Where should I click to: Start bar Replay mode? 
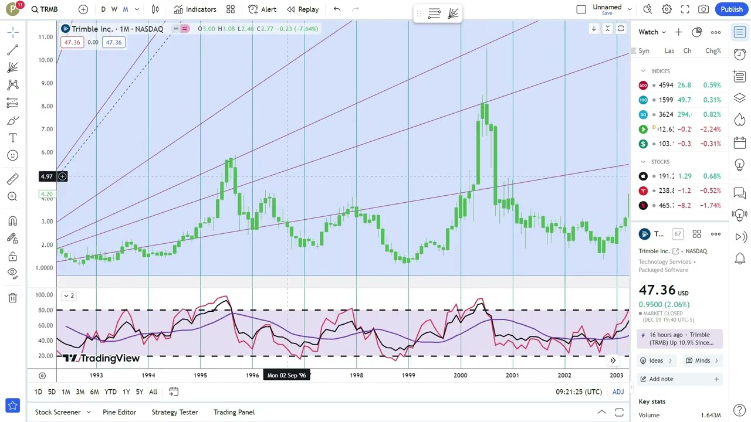(x=303, y=9)
